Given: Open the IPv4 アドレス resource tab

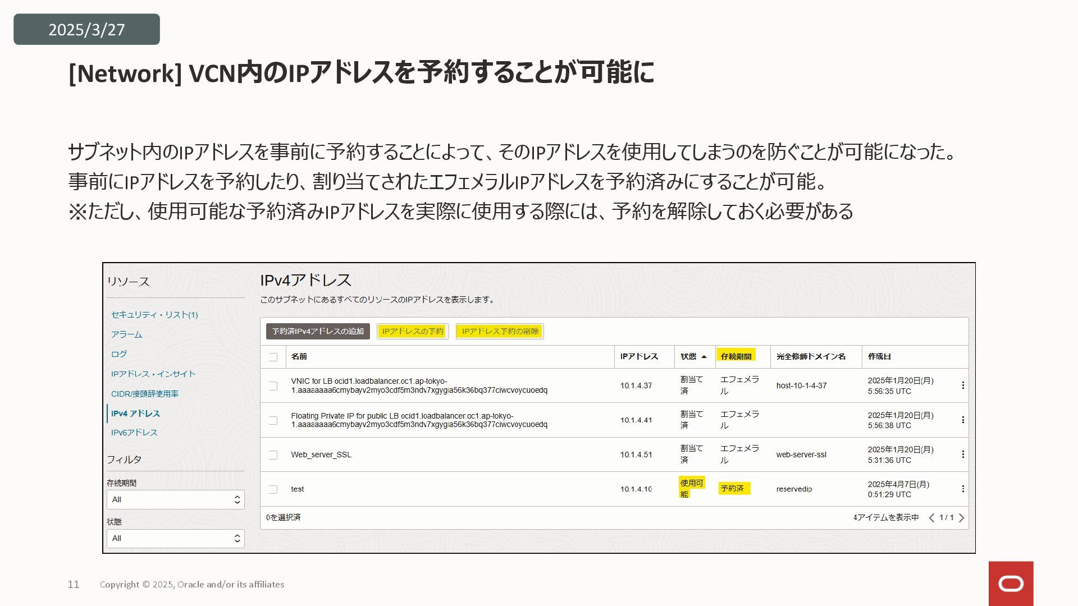Looking at the screenshot, I should (135, 414).
